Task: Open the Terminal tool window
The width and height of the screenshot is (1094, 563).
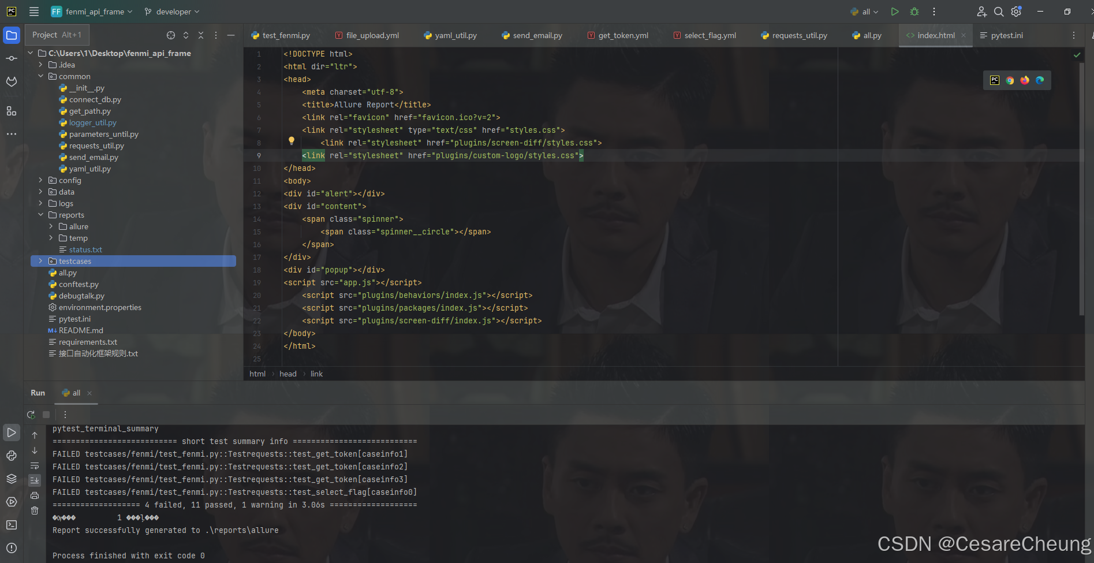Action: (x=12, y=525)
